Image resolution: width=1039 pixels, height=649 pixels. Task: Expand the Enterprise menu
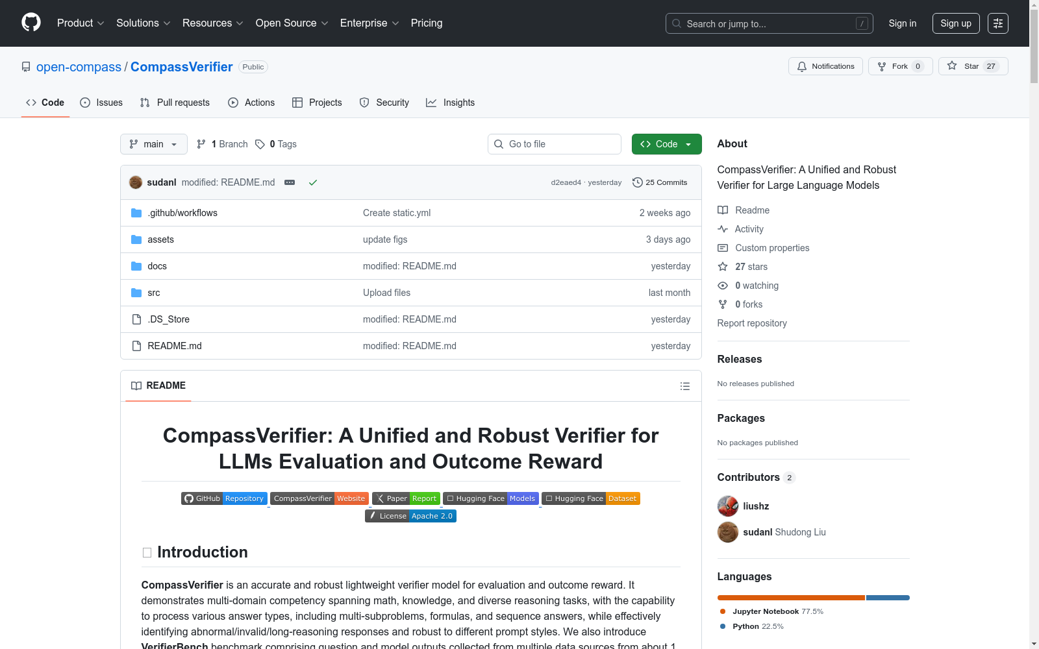369,23
